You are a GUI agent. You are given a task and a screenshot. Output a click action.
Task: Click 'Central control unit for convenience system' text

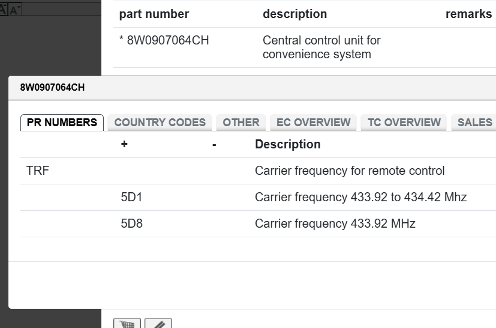coord(321,47)
